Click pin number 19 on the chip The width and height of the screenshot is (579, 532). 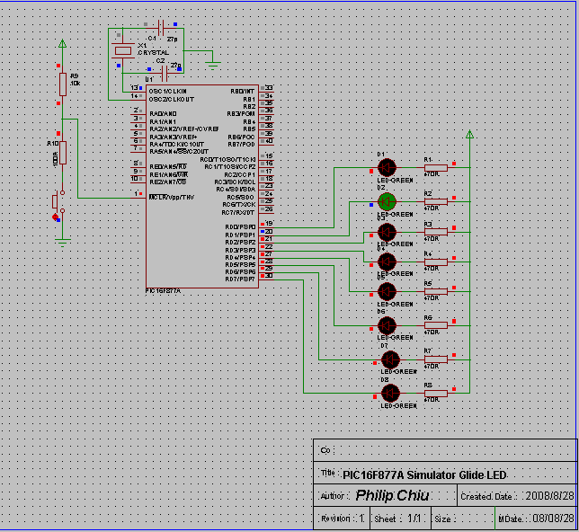tap(269, 224)
